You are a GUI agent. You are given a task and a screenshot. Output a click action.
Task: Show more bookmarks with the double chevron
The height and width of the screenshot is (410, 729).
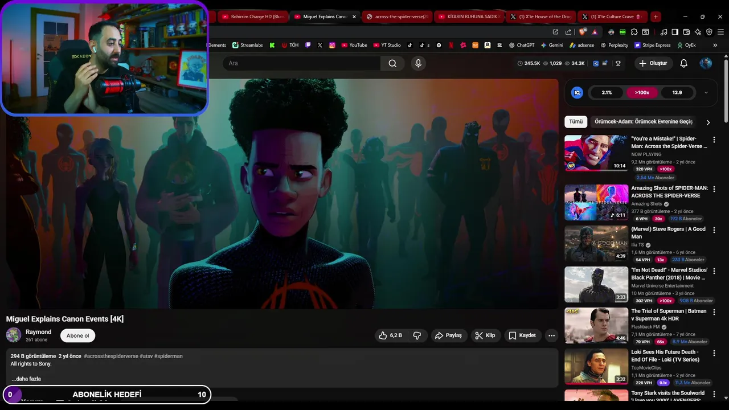pyautogui.click(x=716, y=45)
